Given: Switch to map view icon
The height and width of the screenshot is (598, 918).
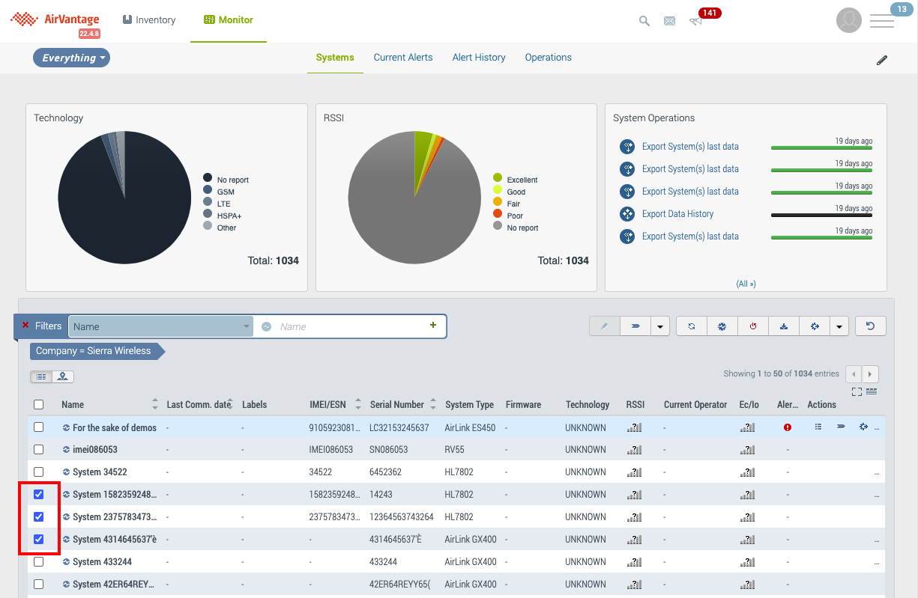Looking at the screenshot, I should [x=63, y=376].
